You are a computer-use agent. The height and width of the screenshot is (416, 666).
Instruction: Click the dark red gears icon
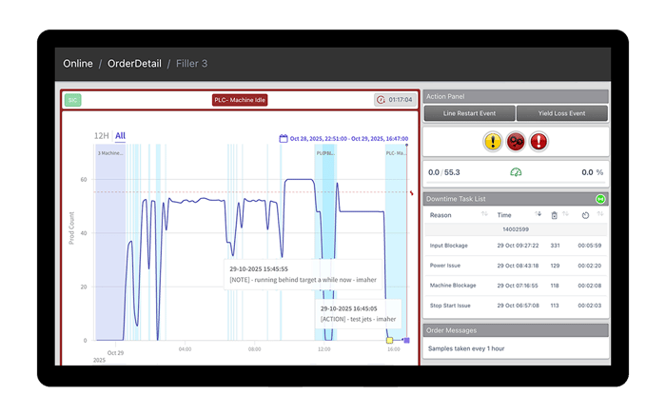[516, 141]
